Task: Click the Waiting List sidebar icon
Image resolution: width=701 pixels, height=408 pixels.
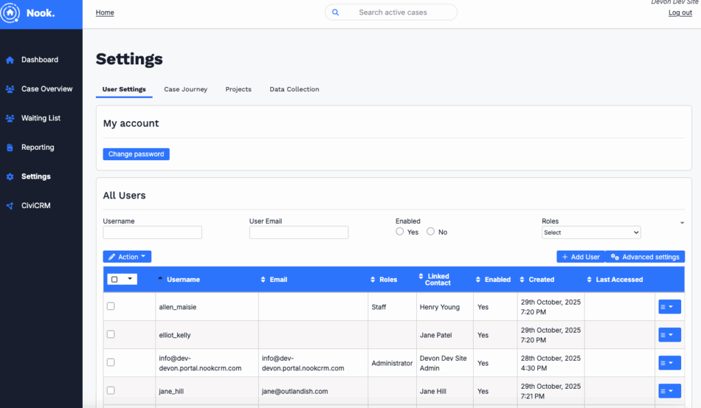Action: pos(10,118)
